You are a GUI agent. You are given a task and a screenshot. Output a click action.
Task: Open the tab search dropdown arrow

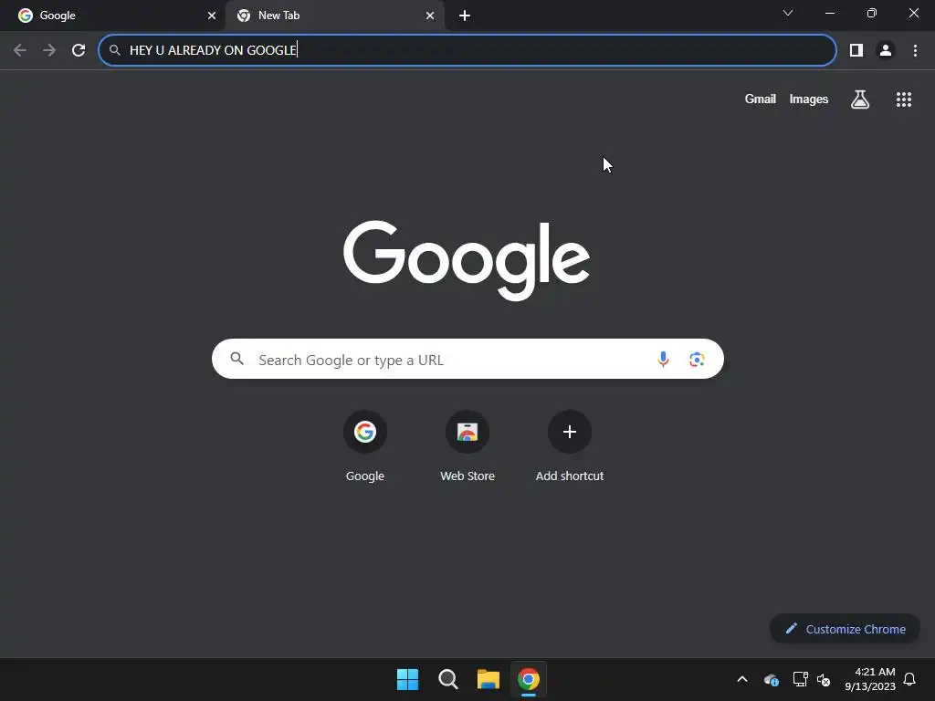click(x=788, y=13)
